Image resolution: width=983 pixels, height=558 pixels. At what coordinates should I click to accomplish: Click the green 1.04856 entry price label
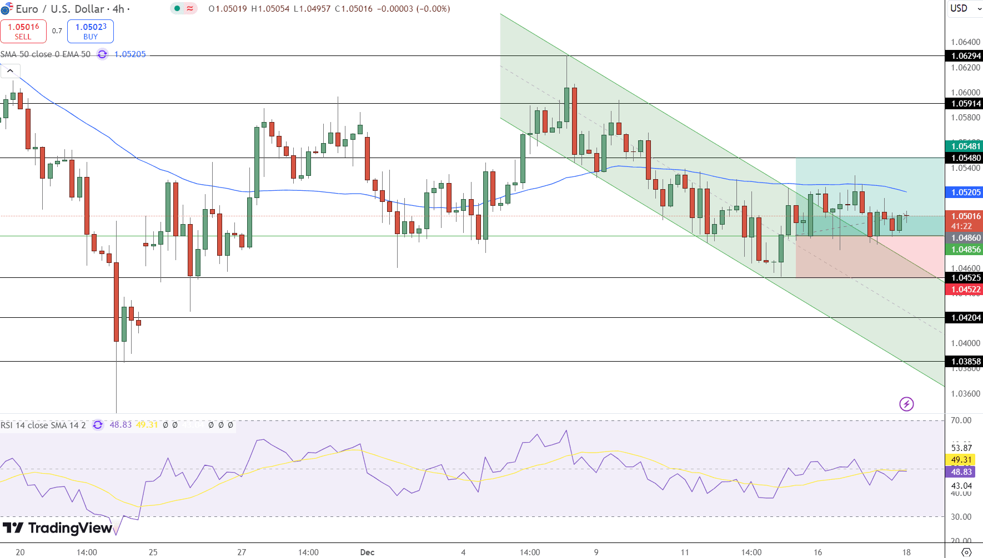click(x=964, y=250)
